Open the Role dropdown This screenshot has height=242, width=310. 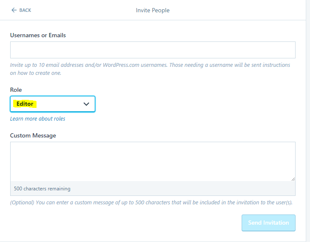pos(53,104)
